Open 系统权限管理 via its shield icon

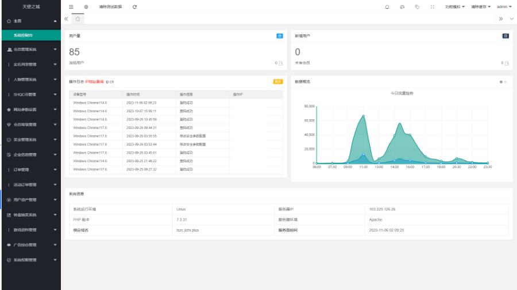click(9, 260)
